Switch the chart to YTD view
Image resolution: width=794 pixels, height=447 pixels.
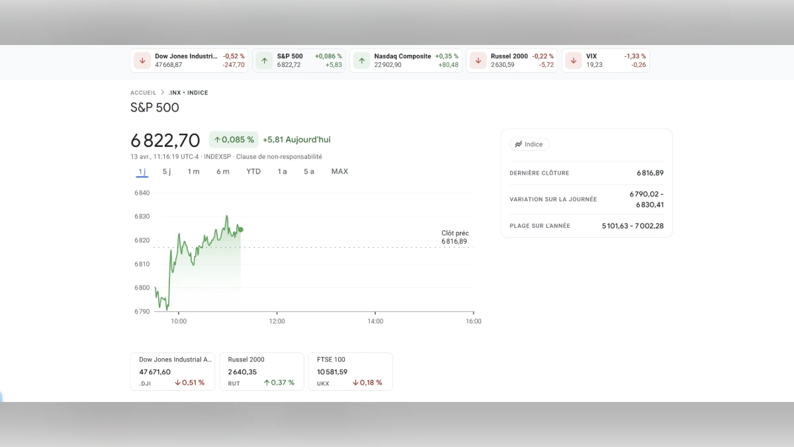[x=253, y=171]
